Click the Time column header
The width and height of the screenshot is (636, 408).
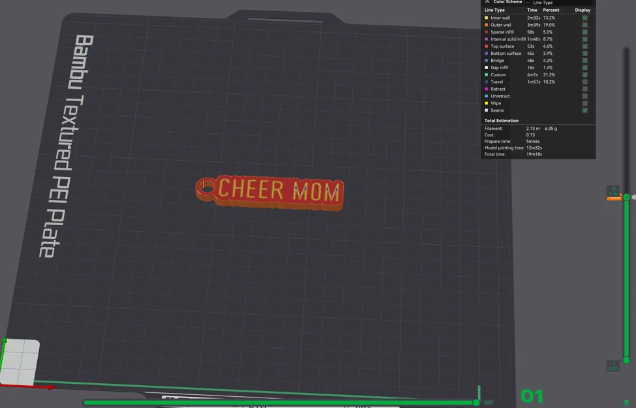tap(532, 10)
